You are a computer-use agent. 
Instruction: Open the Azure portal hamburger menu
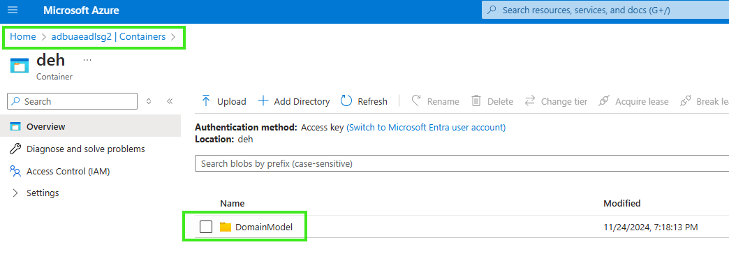click(x=13, y=10)
